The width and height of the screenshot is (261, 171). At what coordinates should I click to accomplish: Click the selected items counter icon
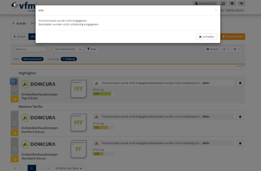coord(226,49)
